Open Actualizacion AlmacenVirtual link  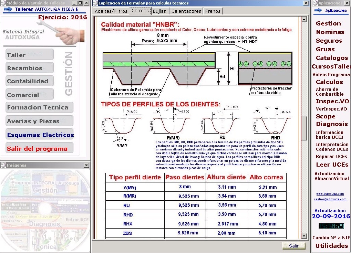[x=331, y=176]
